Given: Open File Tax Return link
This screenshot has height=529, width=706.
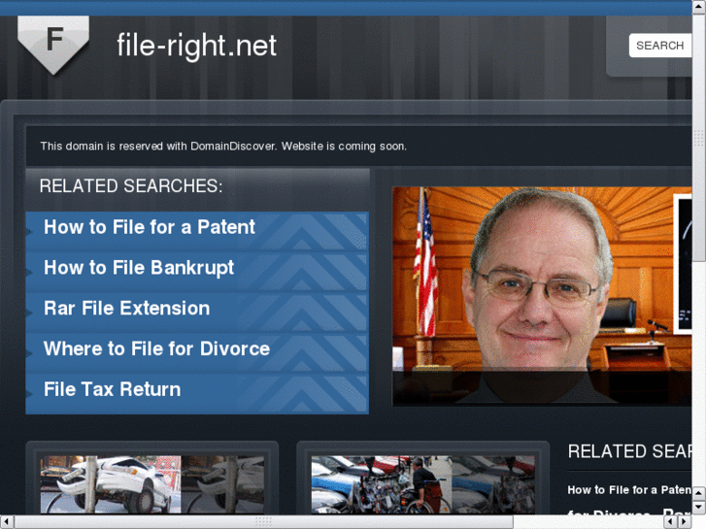Looking at the screenshot, I should (112, 389).
